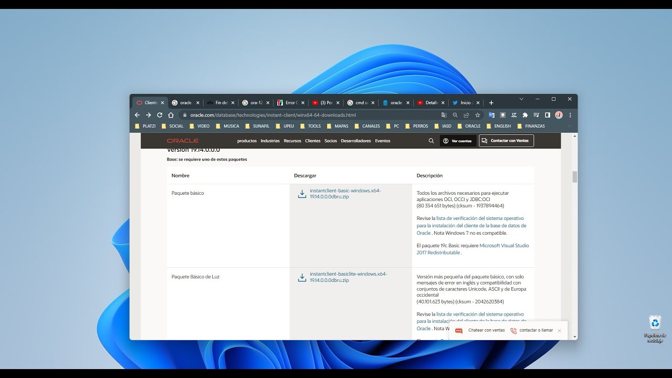Viewport: 672px width, 378px height.
Task: Open the 'Recursos' Oracle menu
Action: pos(292,141)
